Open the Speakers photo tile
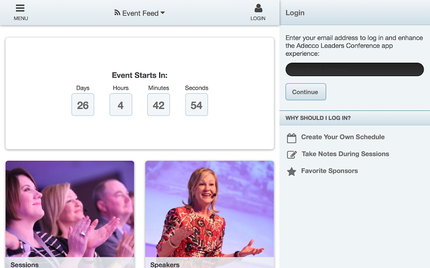430x268 pixels. [x=210, y=214]
